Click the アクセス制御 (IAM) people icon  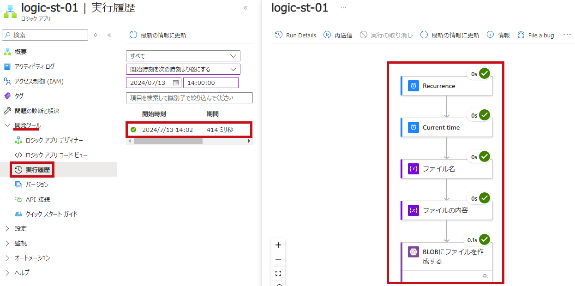point(7,81)
